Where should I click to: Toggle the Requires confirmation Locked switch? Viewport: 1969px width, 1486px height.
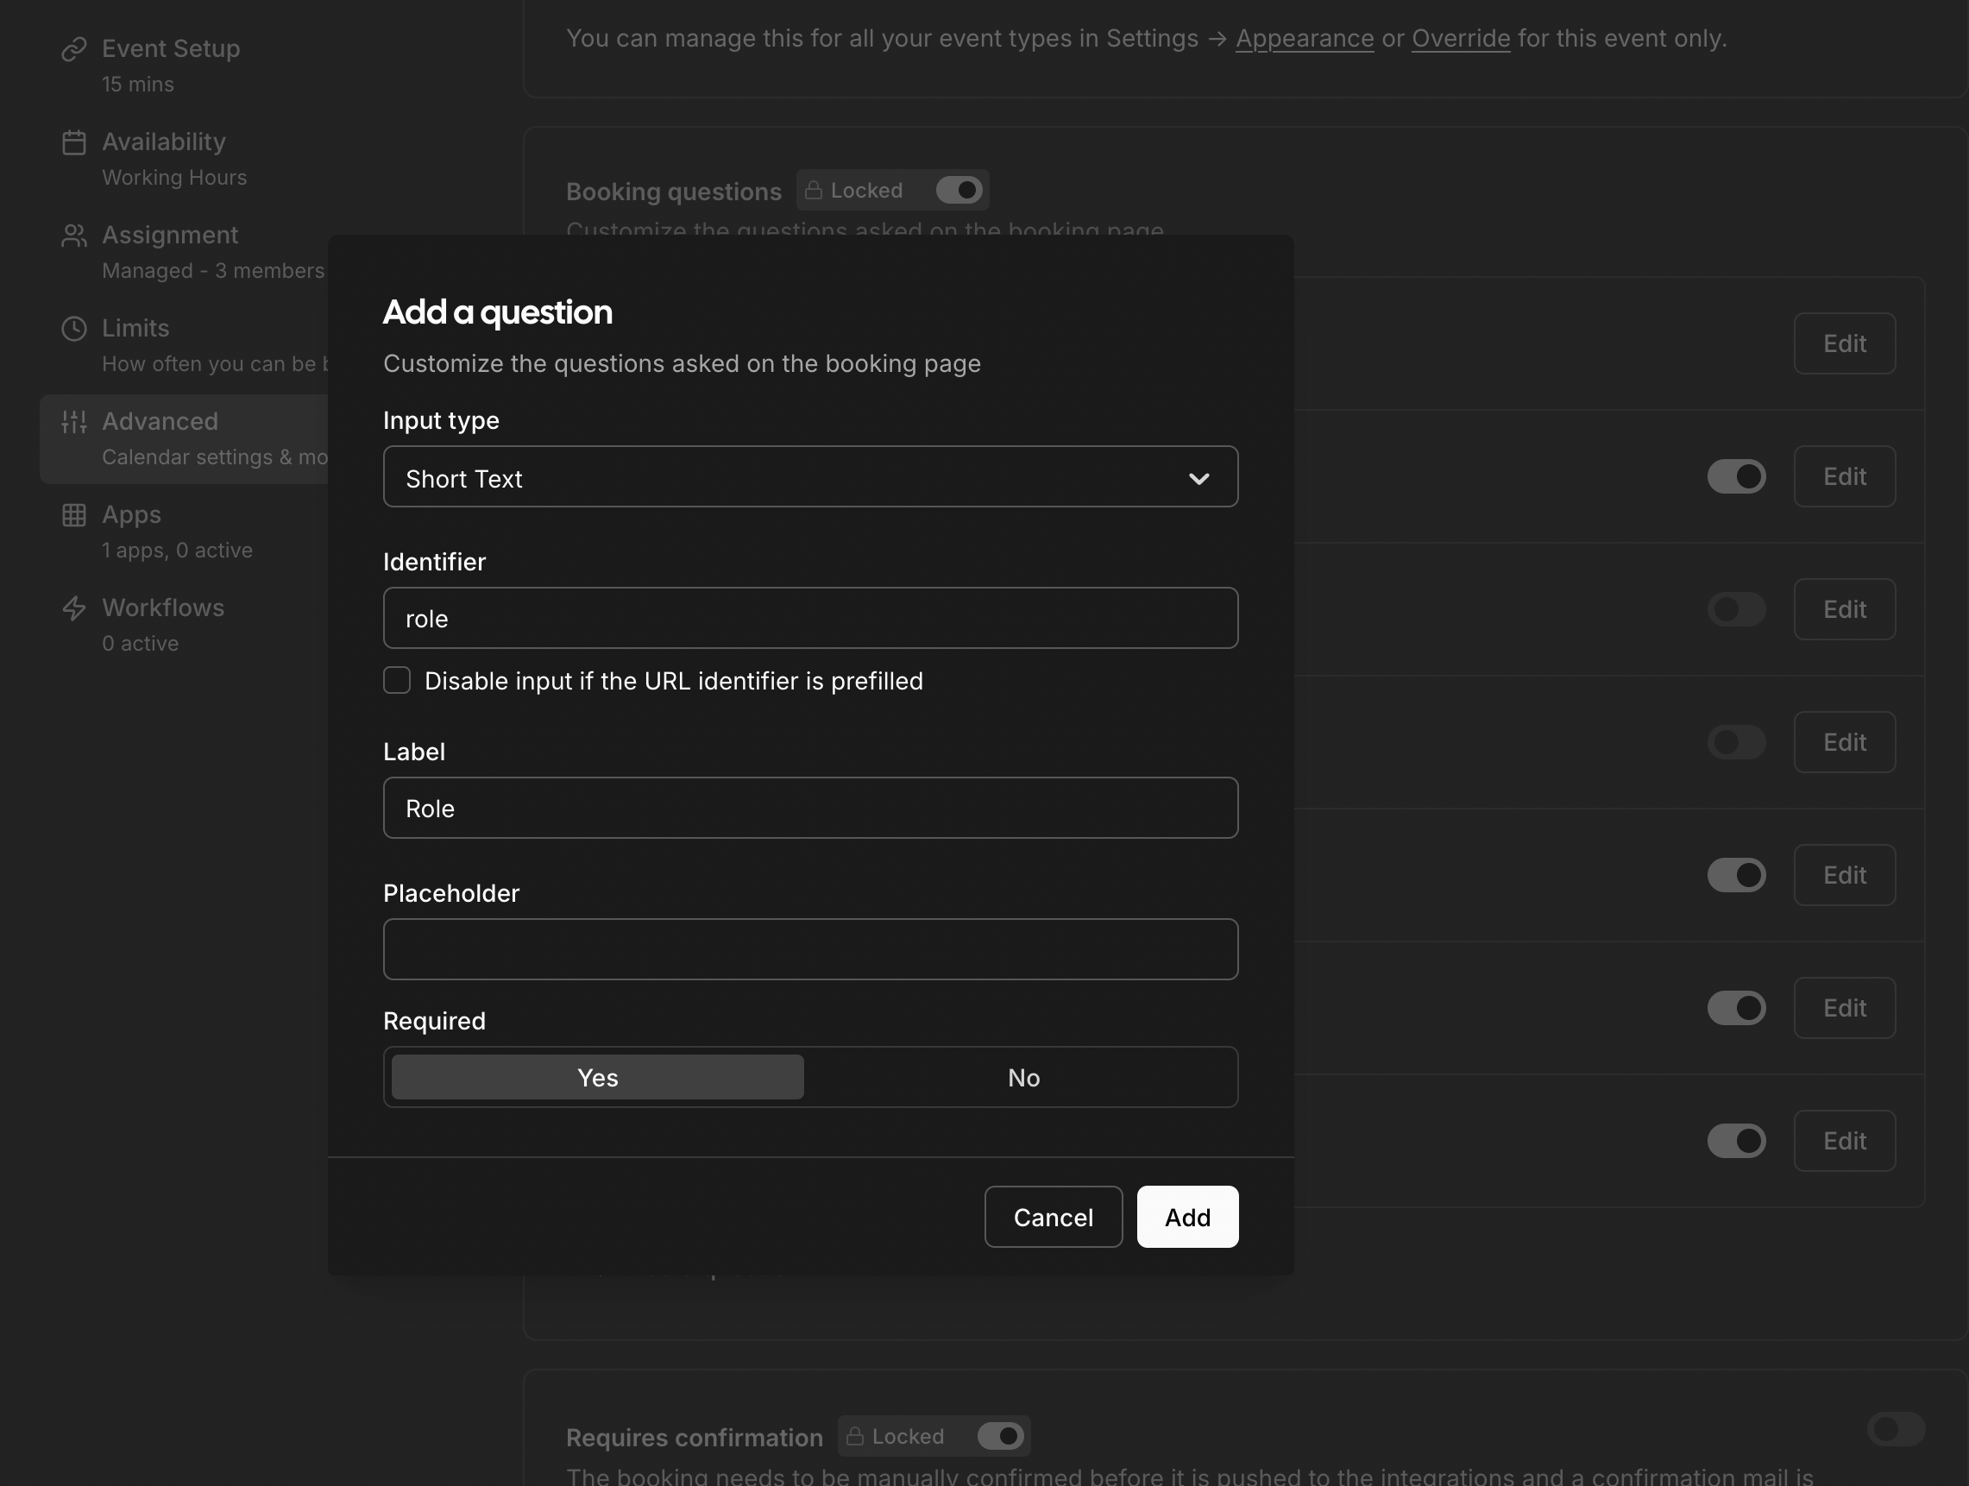(1001, 1436)
